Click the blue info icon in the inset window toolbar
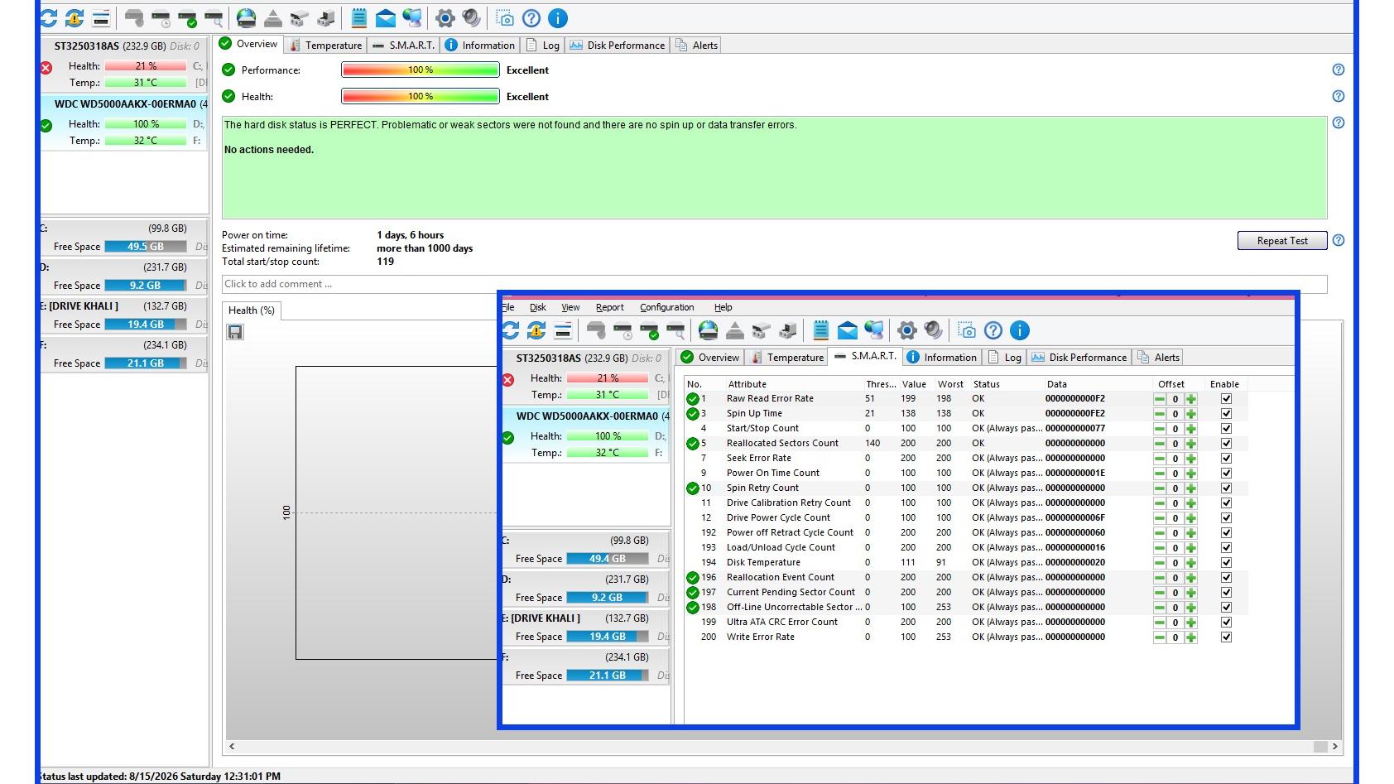 click(x=1020, y=330)
